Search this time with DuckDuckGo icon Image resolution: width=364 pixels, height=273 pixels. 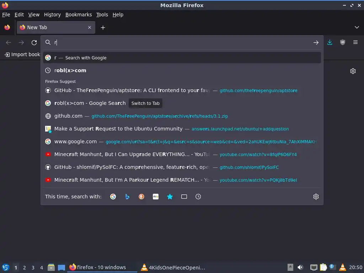coord(141,197)
